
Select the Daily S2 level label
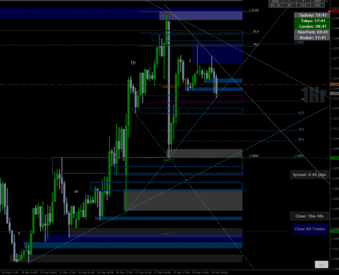169,233
